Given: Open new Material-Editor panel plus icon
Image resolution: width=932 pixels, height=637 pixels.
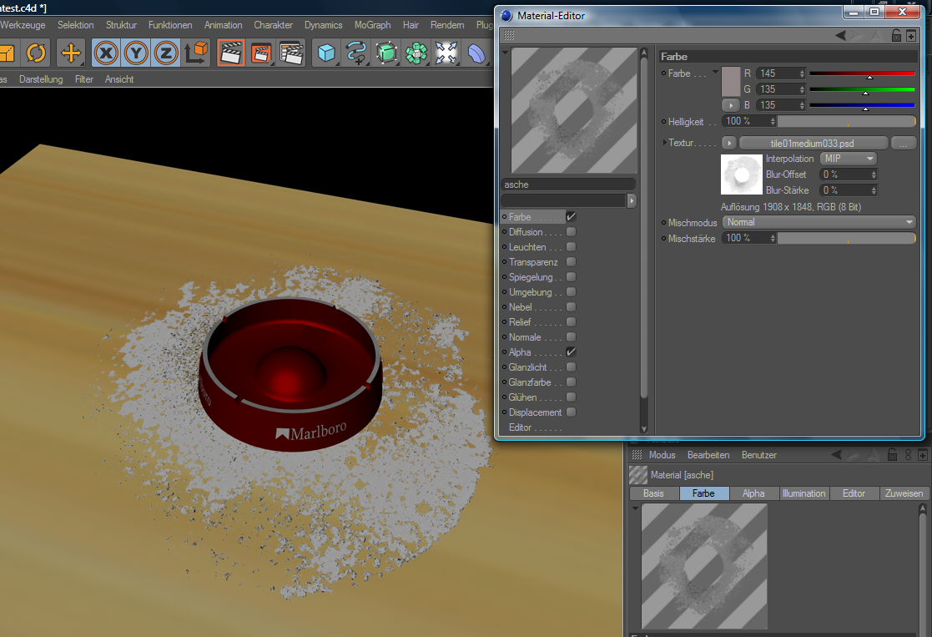Looking at the screenshot, I should pyautogui.click(x=911, y=36).
